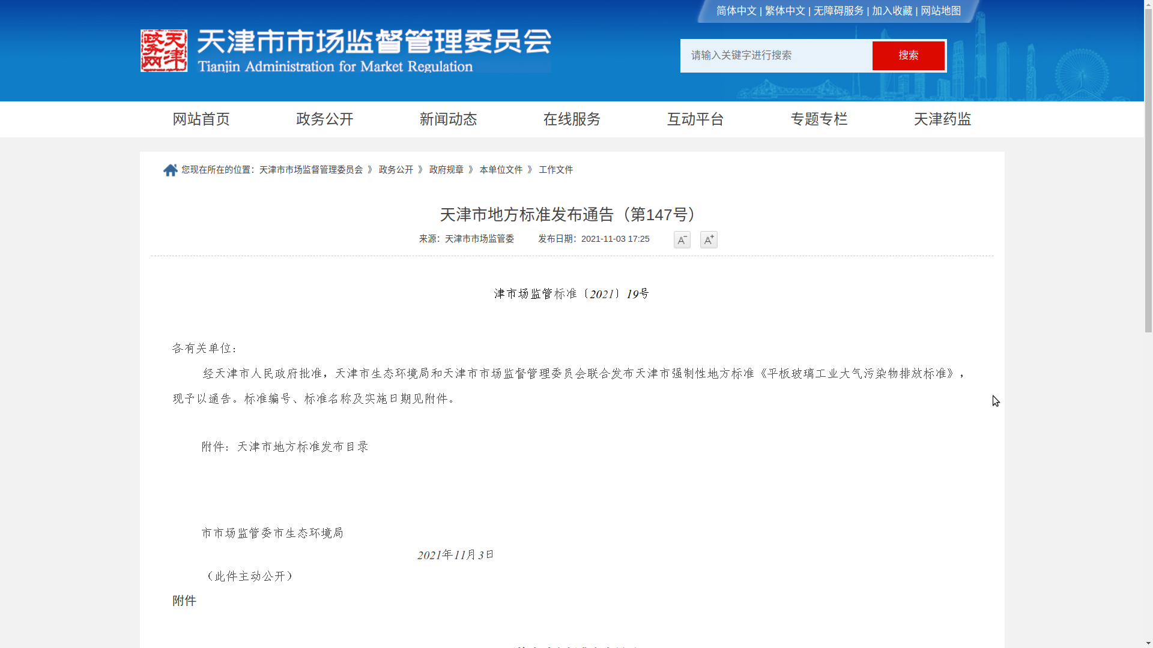The height and width of the screenshot is (648, 1153).
Task: Click 政府规章 breadcrumb link
Action: click(x=446, y=170)
